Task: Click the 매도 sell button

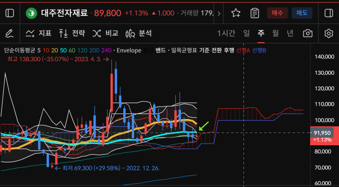Action: (302, 13)
